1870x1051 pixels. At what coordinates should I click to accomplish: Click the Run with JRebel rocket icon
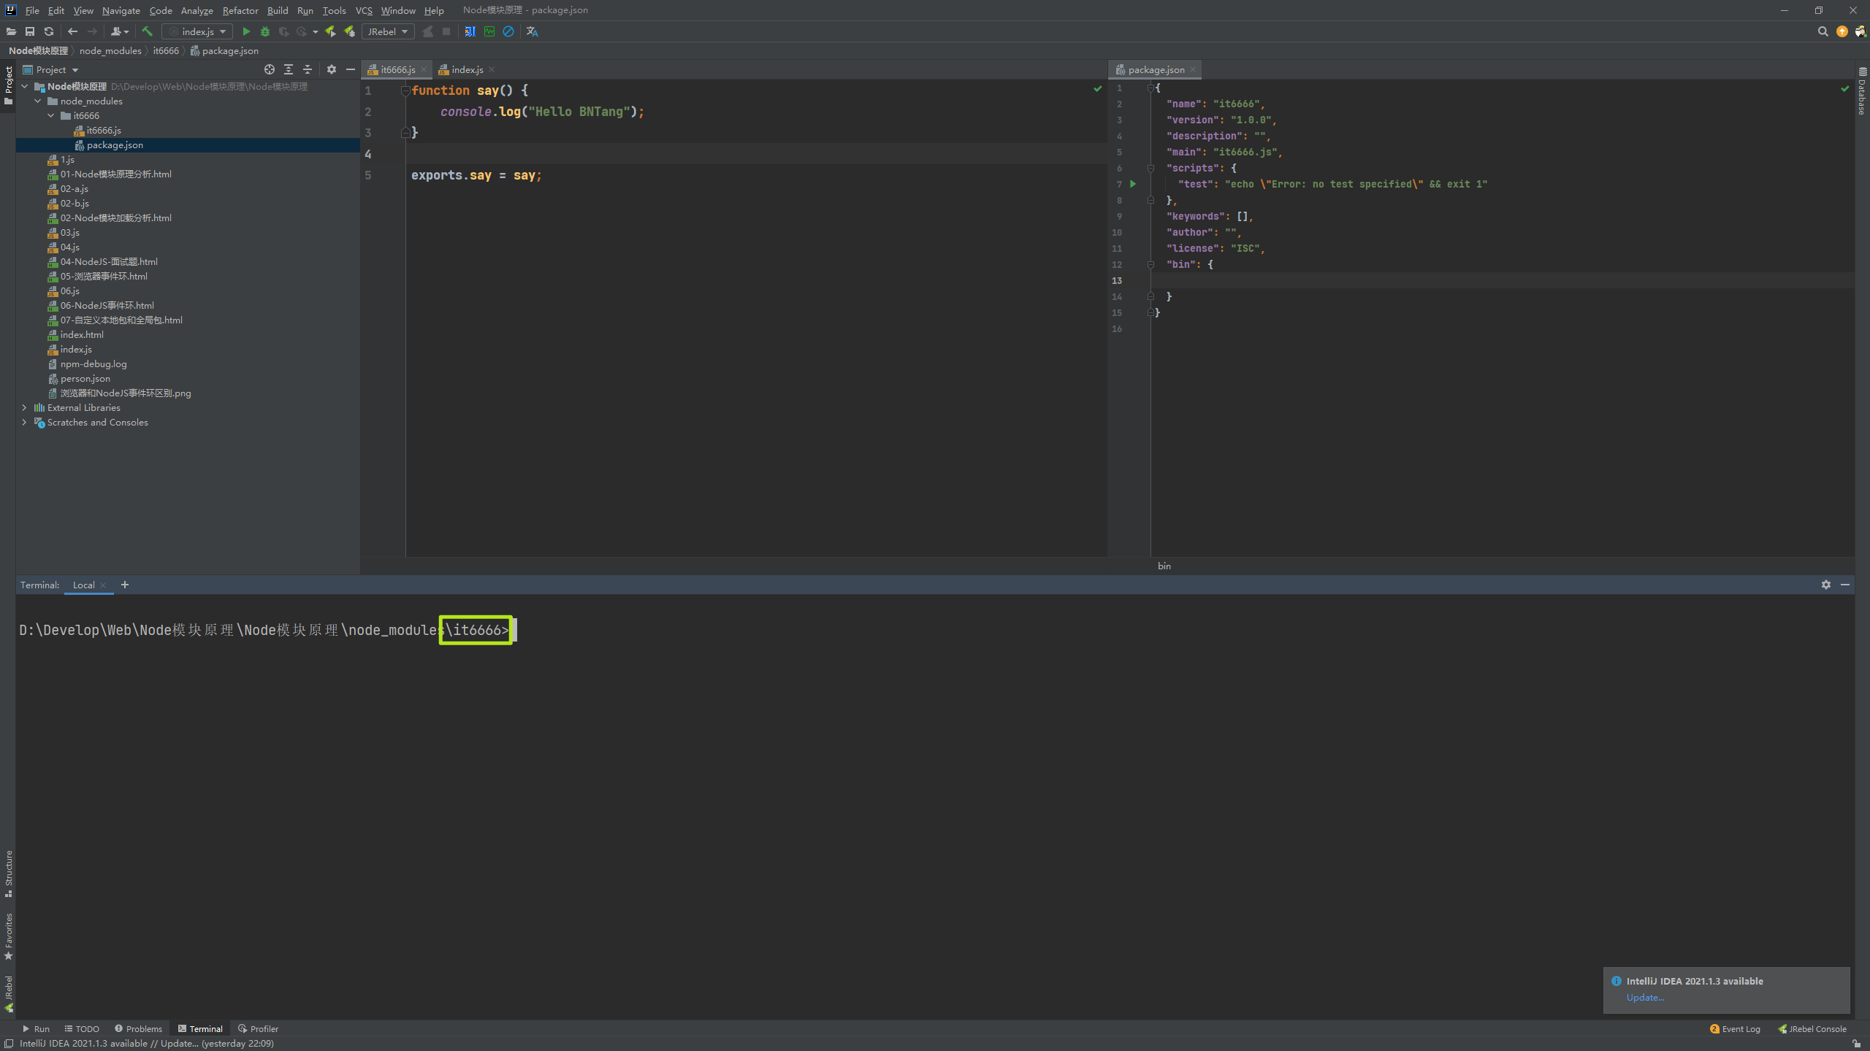pos(330,31)
